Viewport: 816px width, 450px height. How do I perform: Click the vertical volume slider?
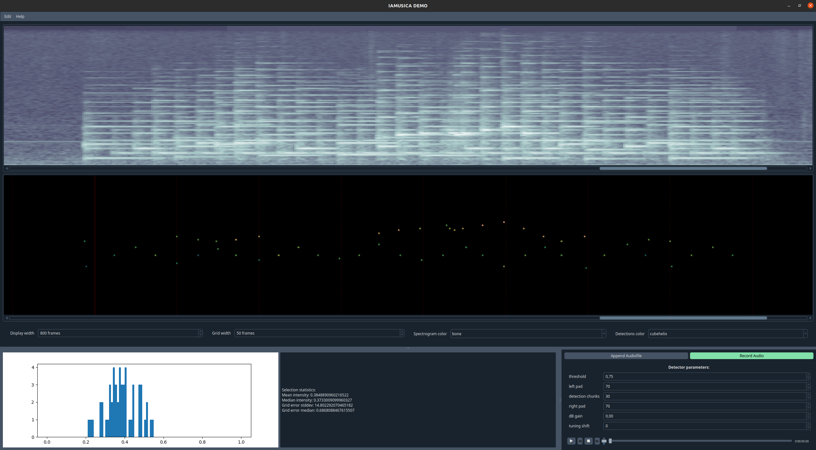click(604, 441)
